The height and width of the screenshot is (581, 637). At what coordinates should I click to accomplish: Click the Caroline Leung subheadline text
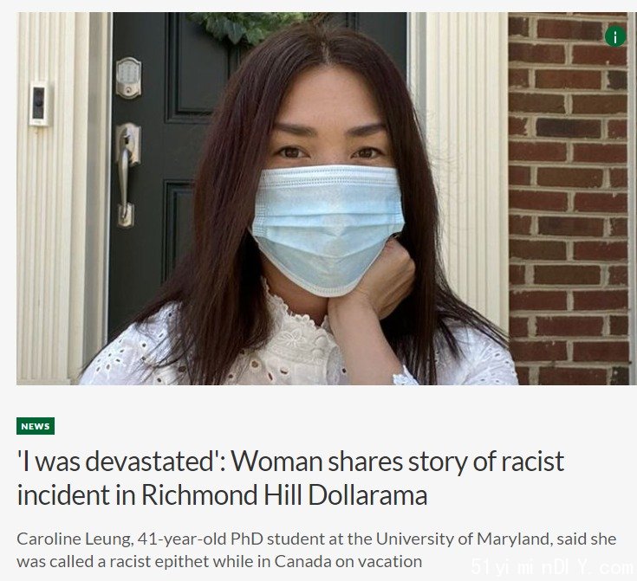point(316,550)
